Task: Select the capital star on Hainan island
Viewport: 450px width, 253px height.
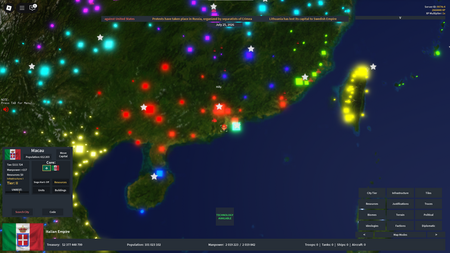Action: 154,176
